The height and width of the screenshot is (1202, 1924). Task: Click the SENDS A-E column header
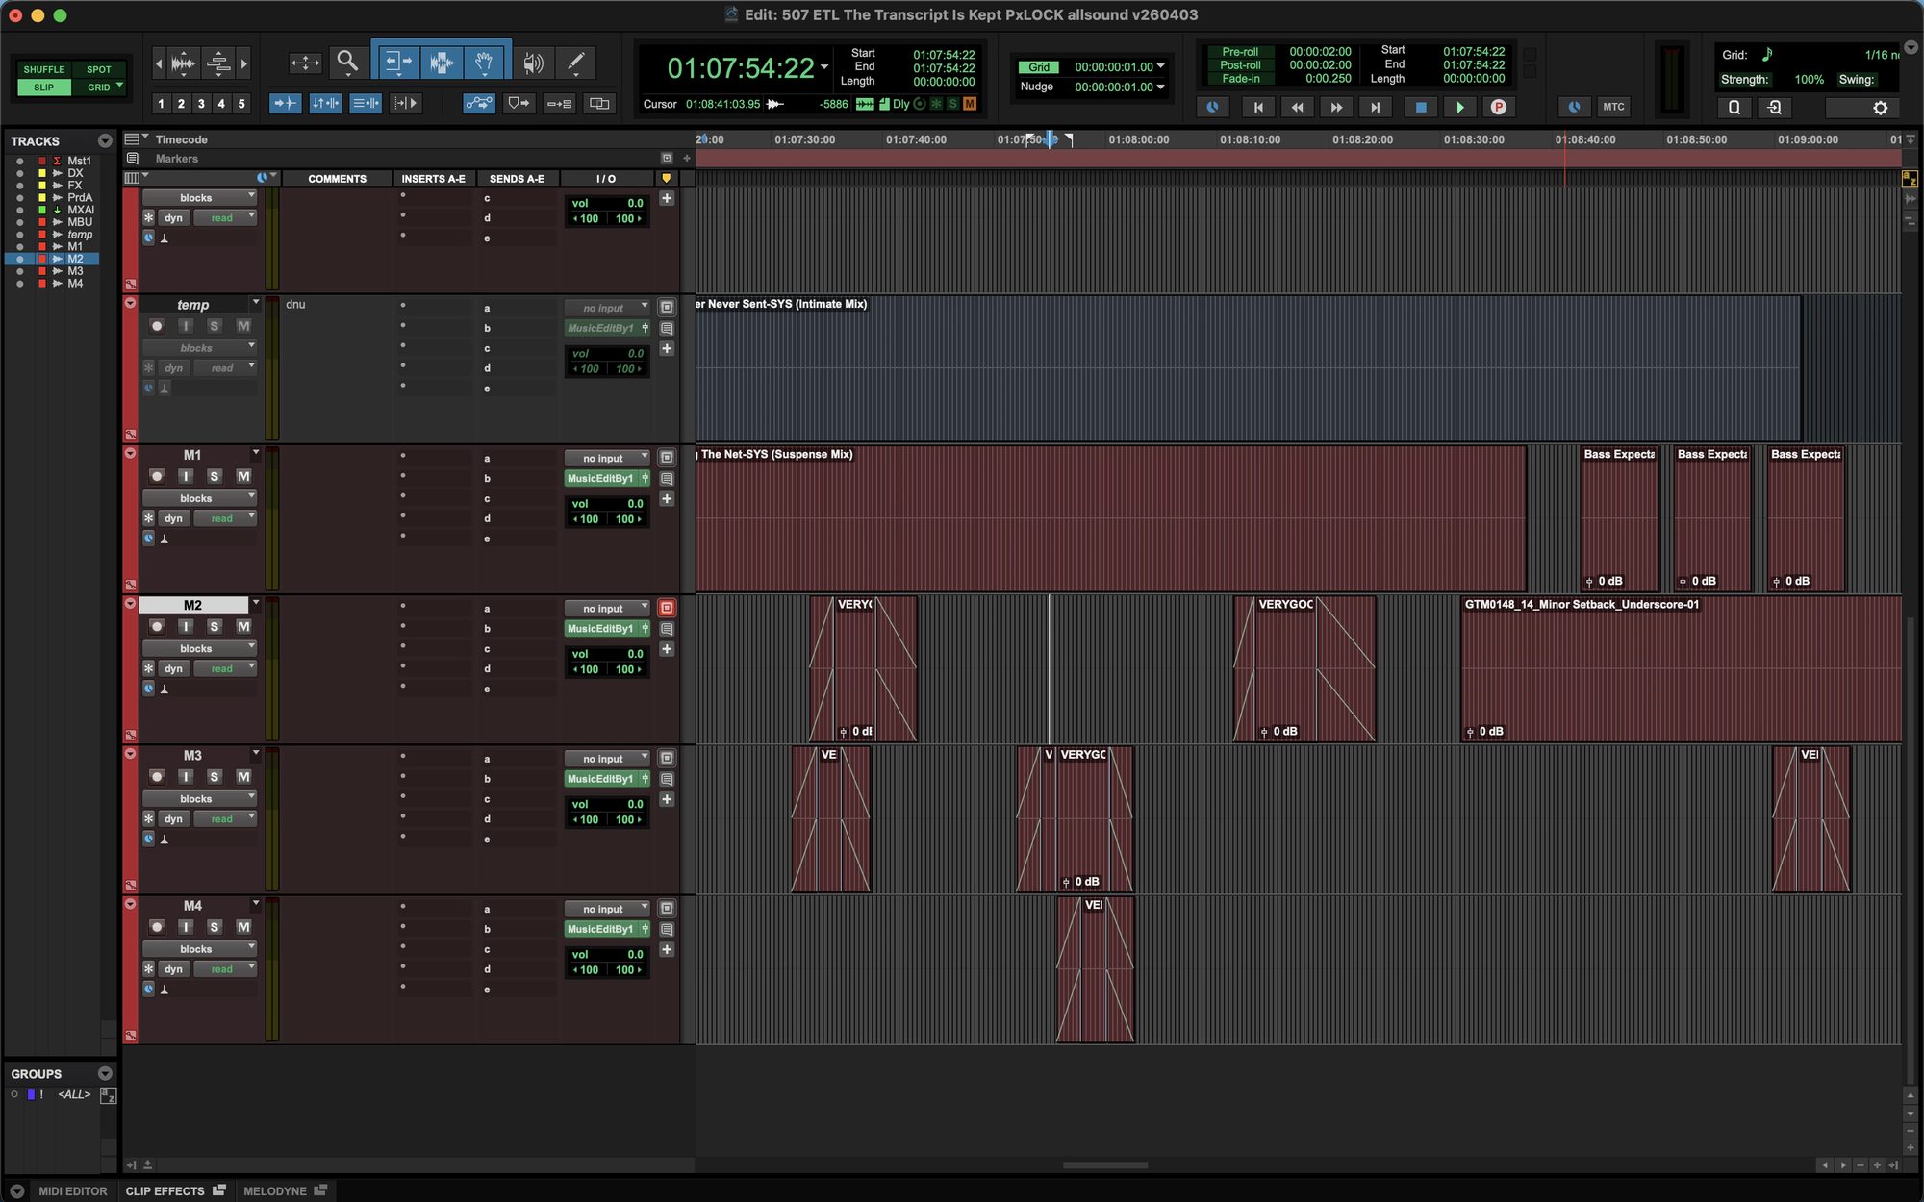click(517, 179)
